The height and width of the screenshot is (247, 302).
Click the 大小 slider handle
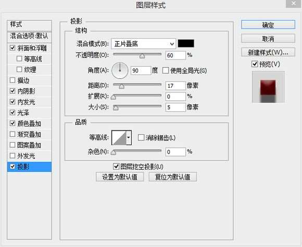pyautogui.click(x=116, y=108)
